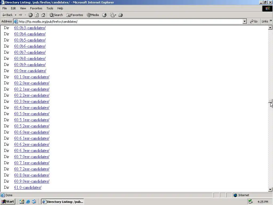Image resolution: width=273 pixels, height=205 pixels.
Task: Open the 60.7.1esr-candidates/ link
Action: (32, 163)
